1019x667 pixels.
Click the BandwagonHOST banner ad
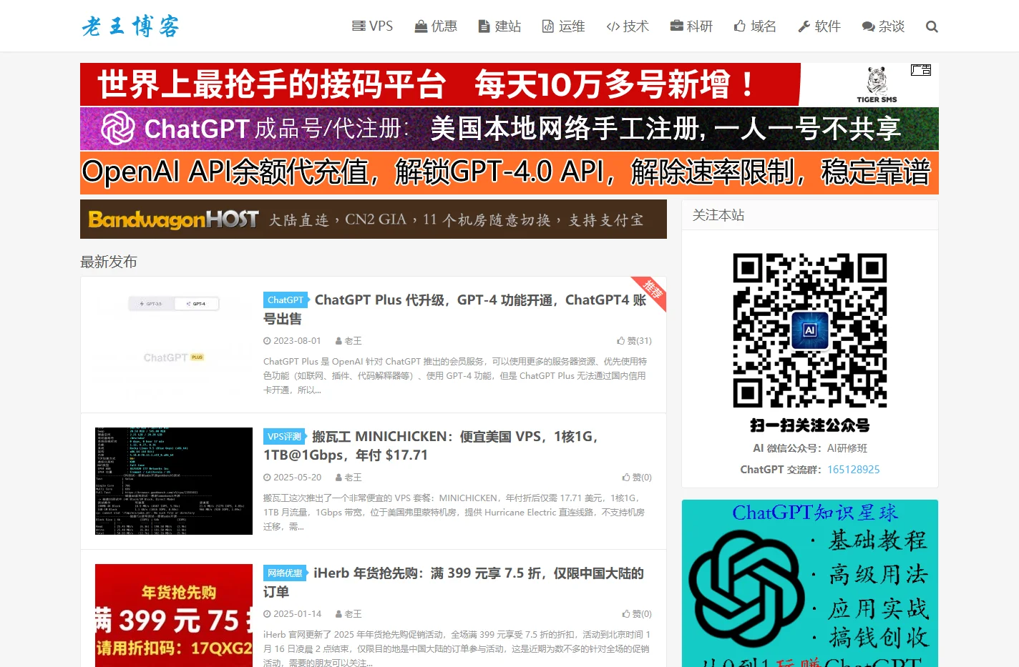point(374,219)
